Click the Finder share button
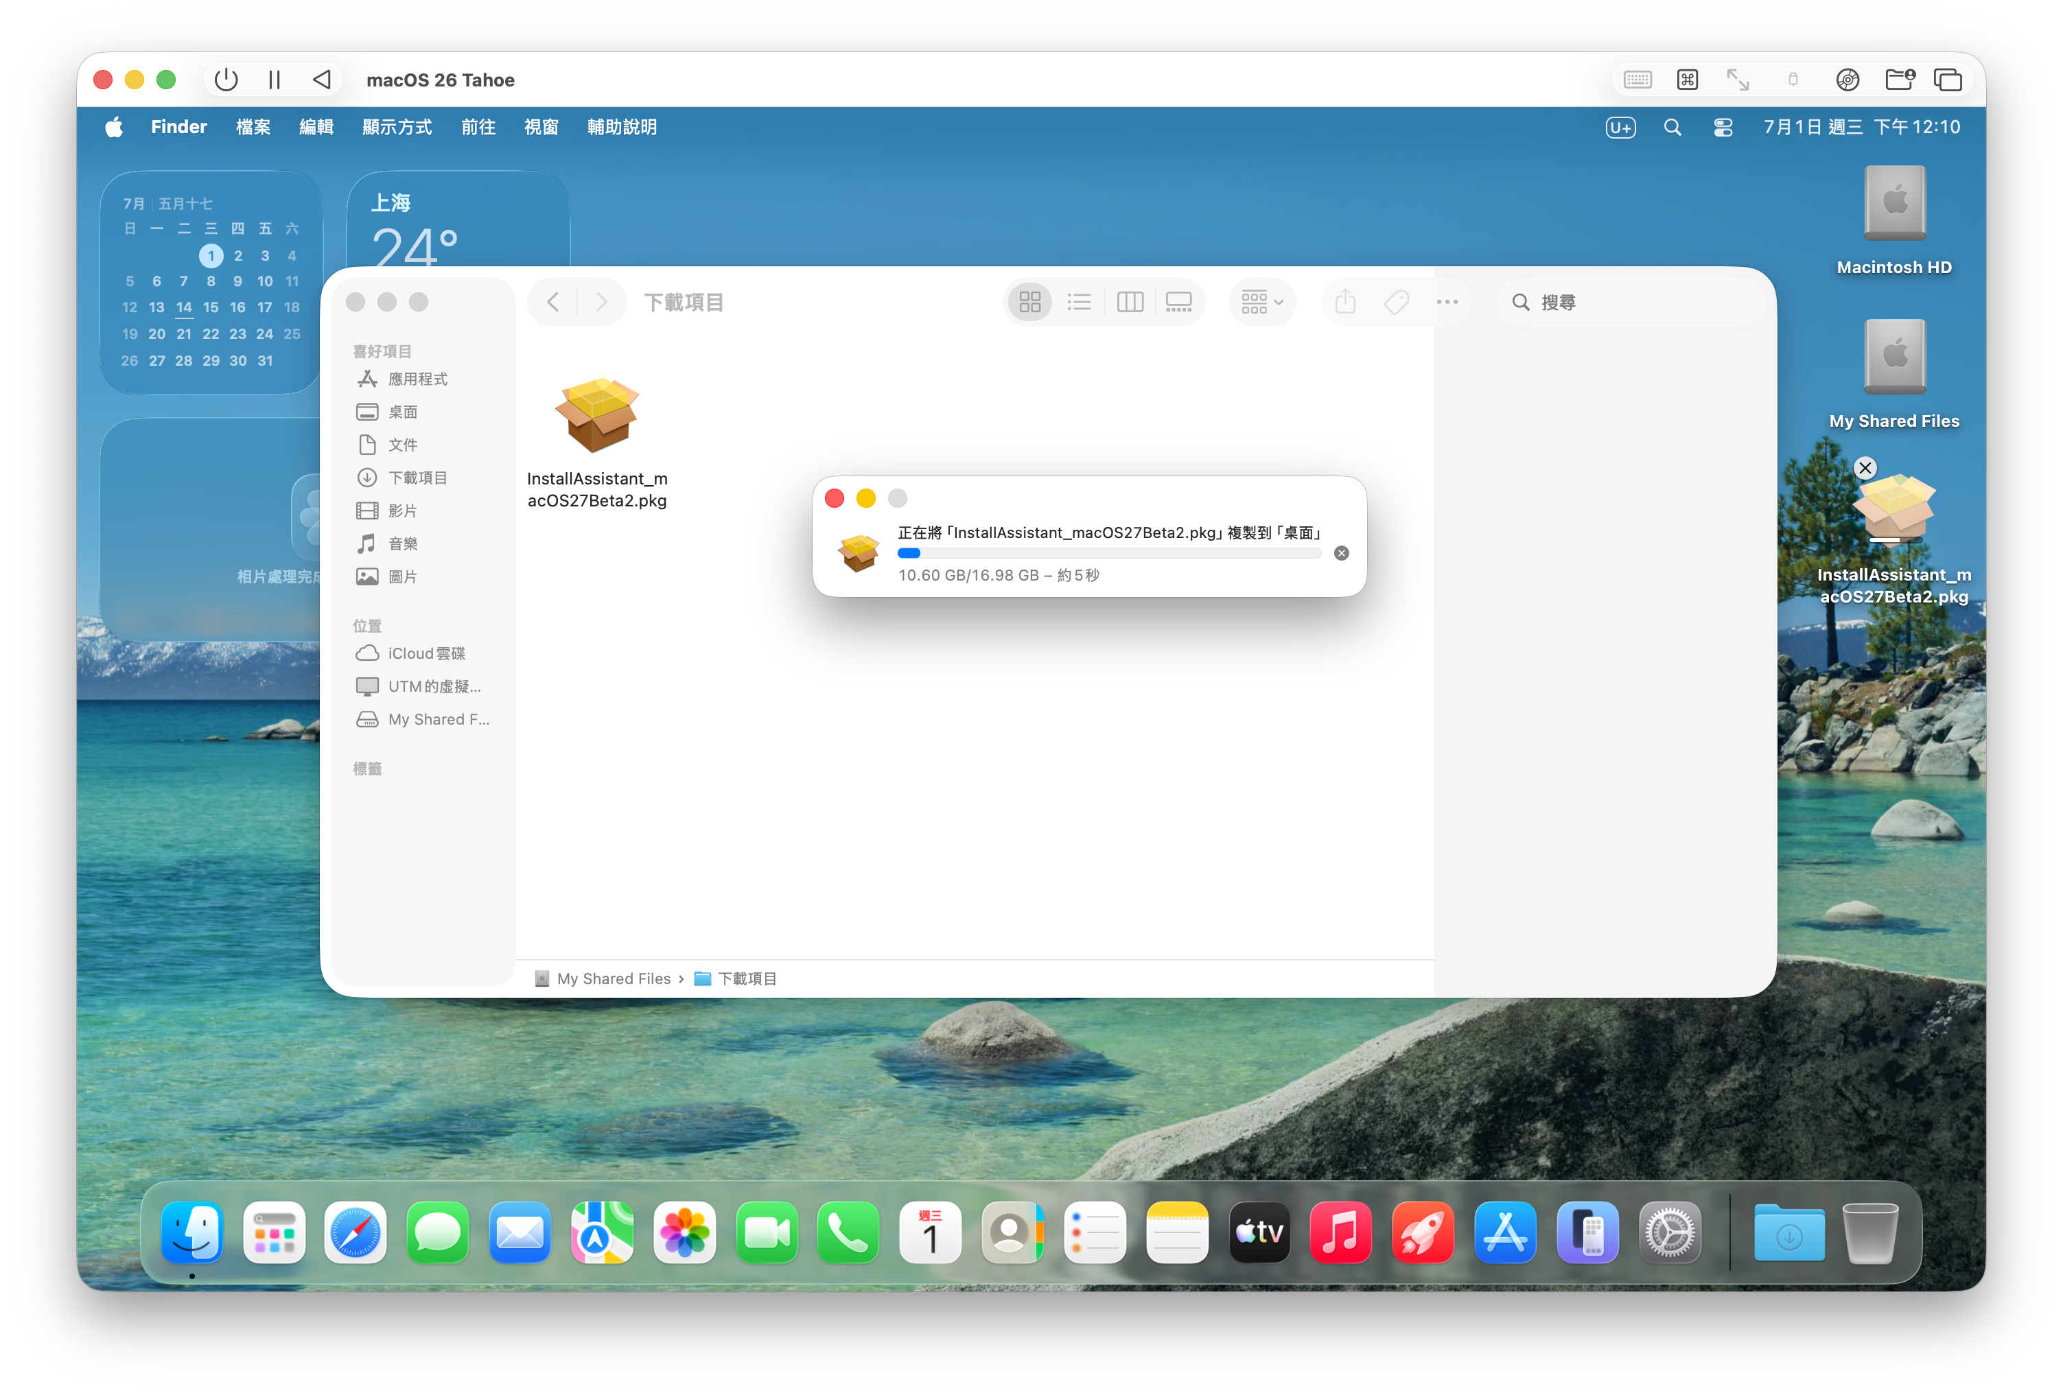Viewport: 2063px width, 1393px height. (1346, 302)
